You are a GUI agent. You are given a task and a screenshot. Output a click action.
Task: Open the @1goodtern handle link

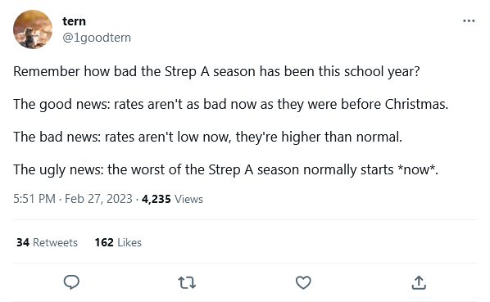tap(97, 38)
